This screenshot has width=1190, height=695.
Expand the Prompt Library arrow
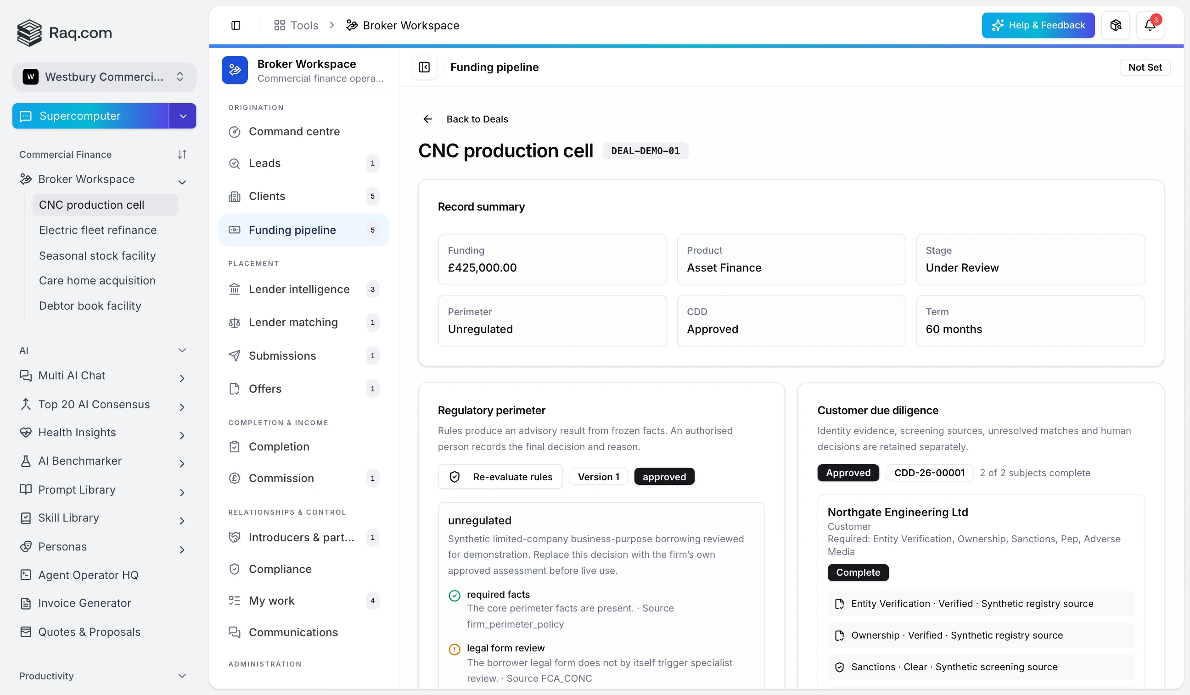coord(182,492)
